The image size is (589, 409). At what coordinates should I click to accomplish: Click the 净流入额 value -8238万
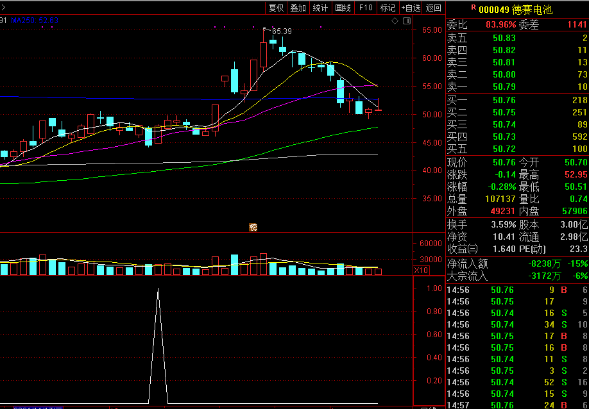point(545,263)
